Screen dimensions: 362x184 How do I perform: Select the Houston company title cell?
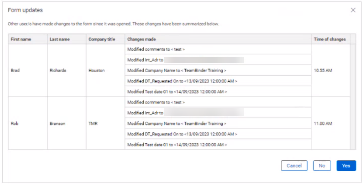[x=106, y=70]
